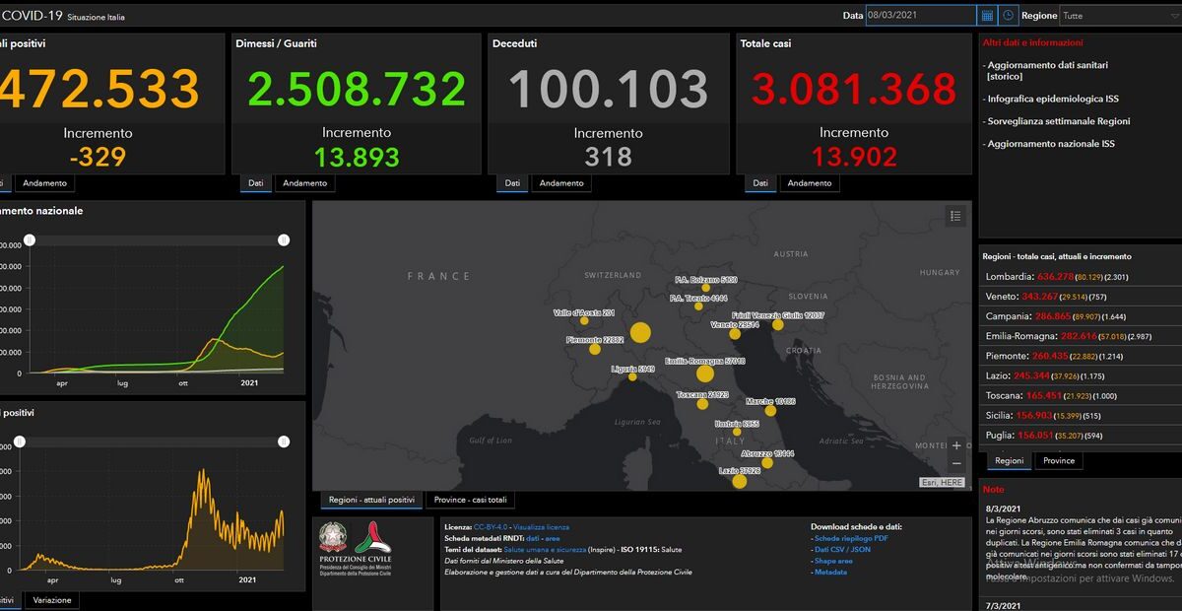Screen dimensions: 1182x611
Task: Select Dati tab under Dimessi / Guariti
Action: point(255,183)
